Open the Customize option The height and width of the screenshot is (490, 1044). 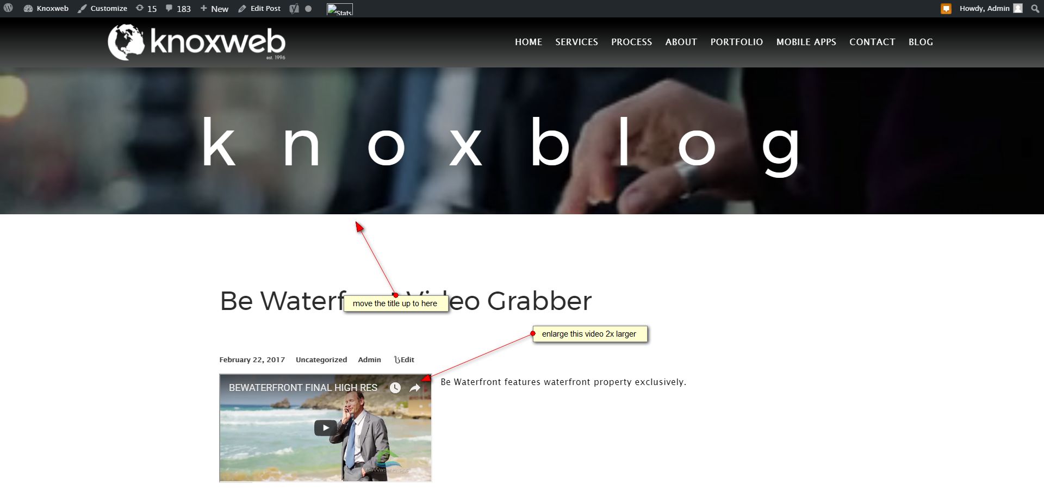click(102, 8)
